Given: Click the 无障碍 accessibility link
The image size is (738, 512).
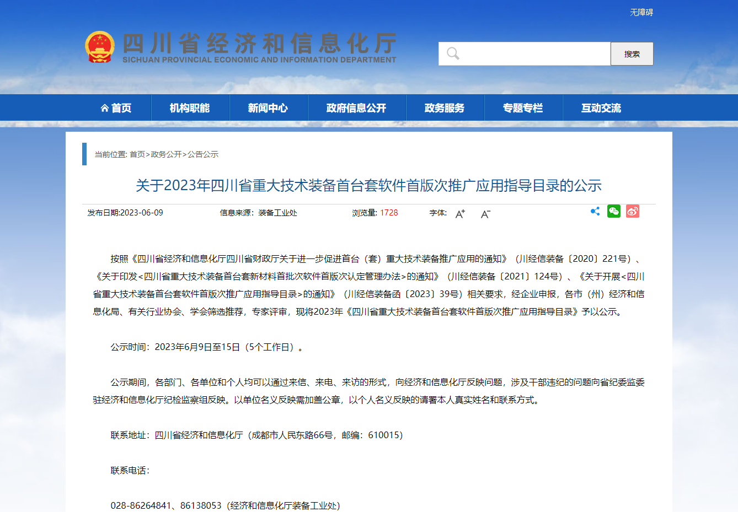Looking at the screenshot, I should 640,12.
